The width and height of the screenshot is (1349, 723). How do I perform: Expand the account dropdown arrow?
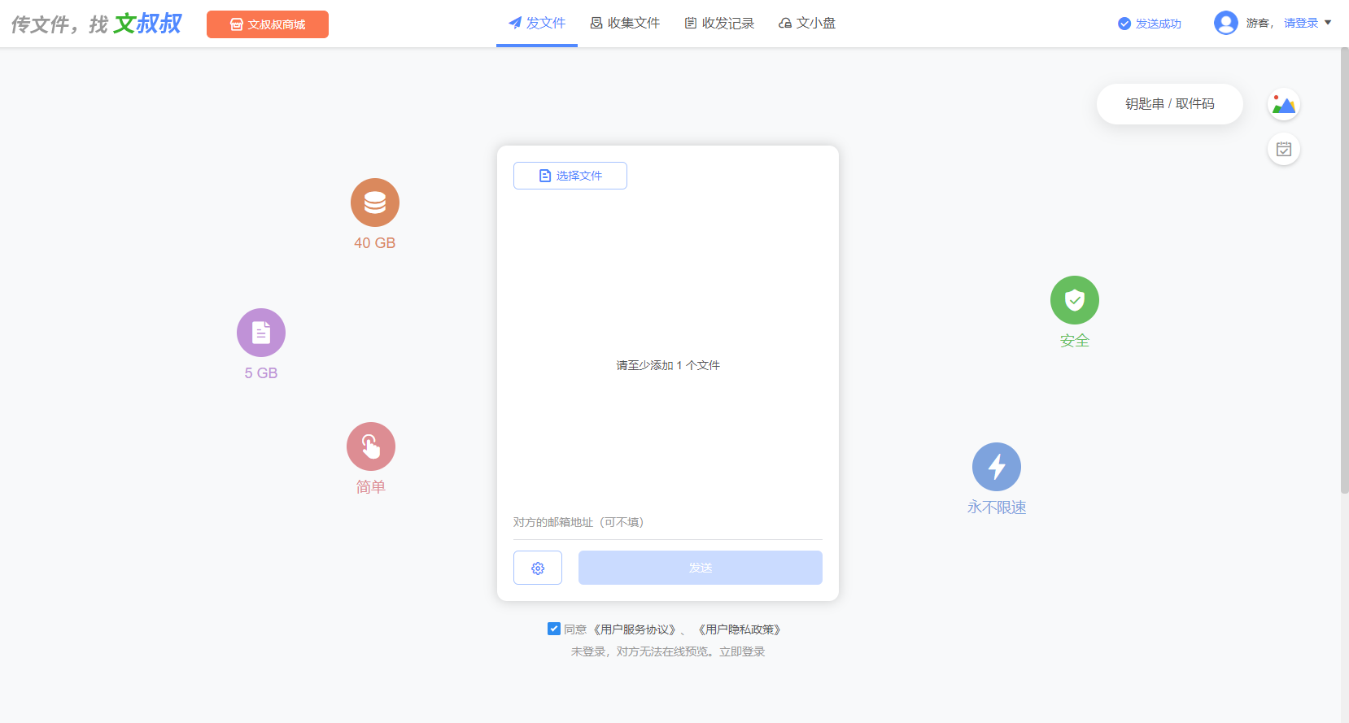[x=1328, y=23]
